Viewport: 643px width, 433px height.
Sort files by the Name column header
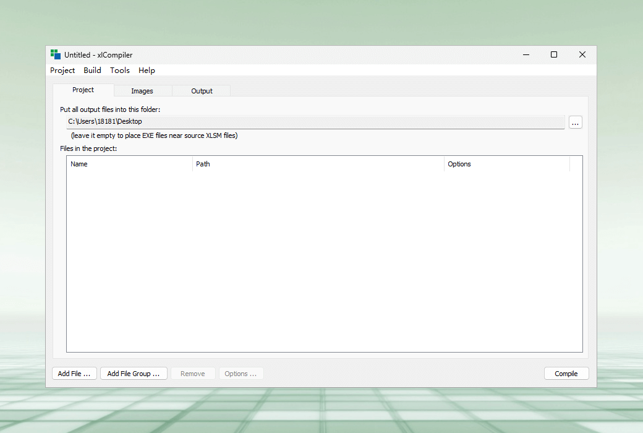[x=130, y=164]
